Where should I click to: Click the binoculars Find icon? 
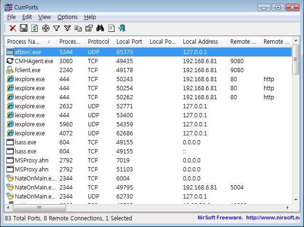(100, 28)
